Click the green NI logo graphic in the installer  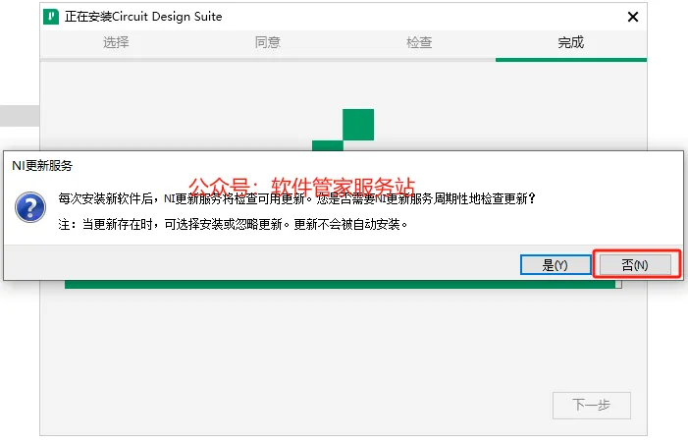point(344,130)
